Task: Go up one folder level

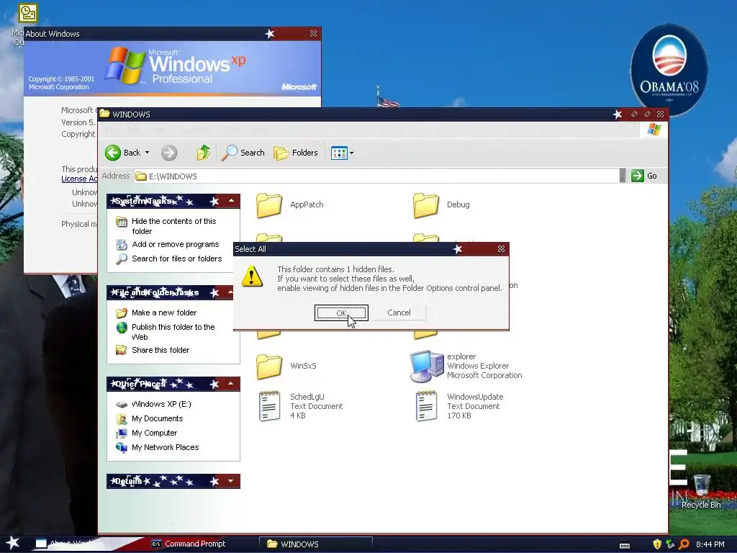Action: coord(203,153)
